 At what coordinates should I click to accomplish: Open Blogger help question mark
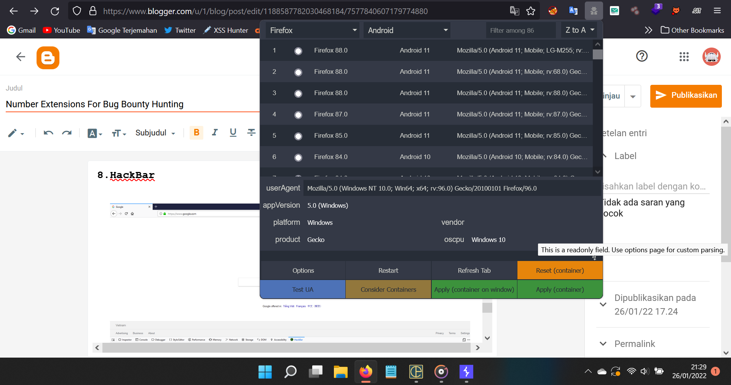(x=642, y=56)
